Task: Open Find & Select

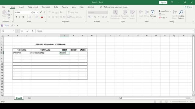Action: pos(181,15)
